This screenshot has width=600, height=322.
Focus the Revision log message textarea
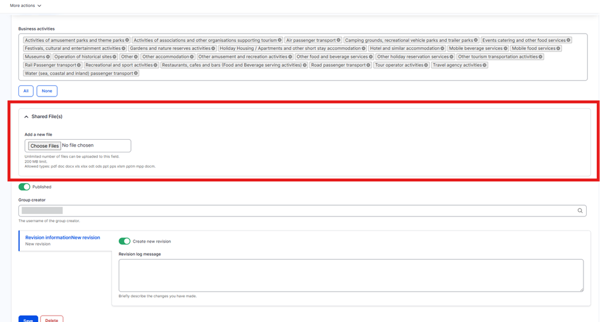click(x=350, y=275)
